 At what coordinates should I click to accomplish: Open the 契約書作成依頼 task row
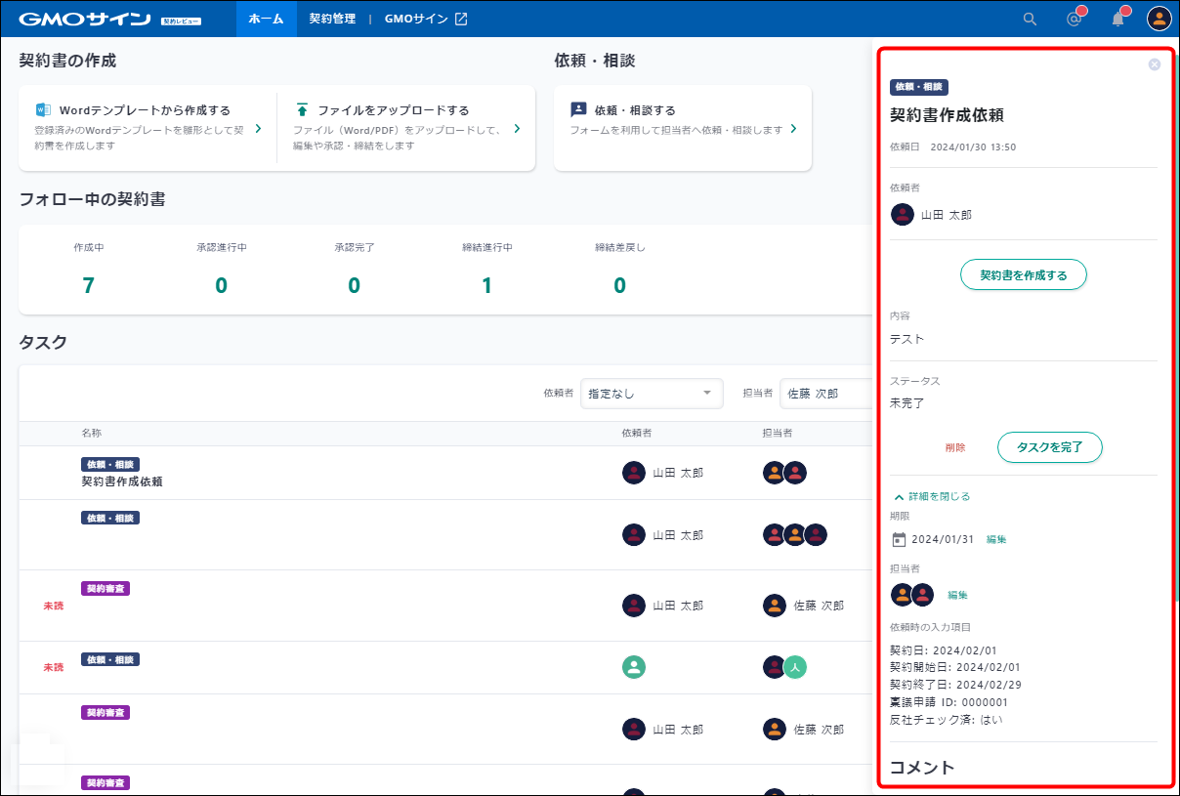(x=122, y=482)
